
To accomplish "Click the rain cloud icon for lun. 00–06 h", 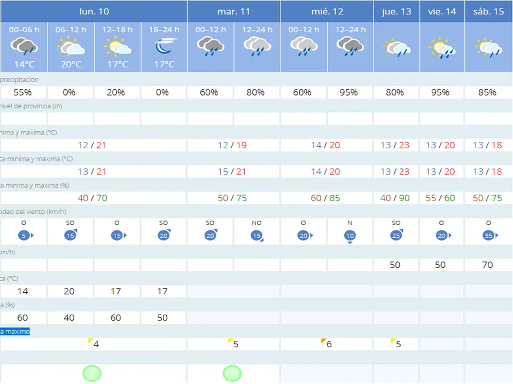I will tap(24, 46).
